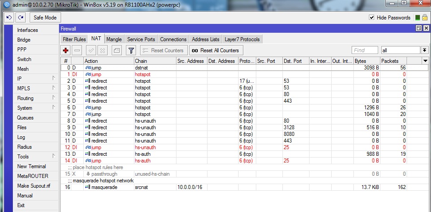Viewport: 431px width, 212px height.
Task: Click the Disable X toolbar icon
Action: click(102, 50)
